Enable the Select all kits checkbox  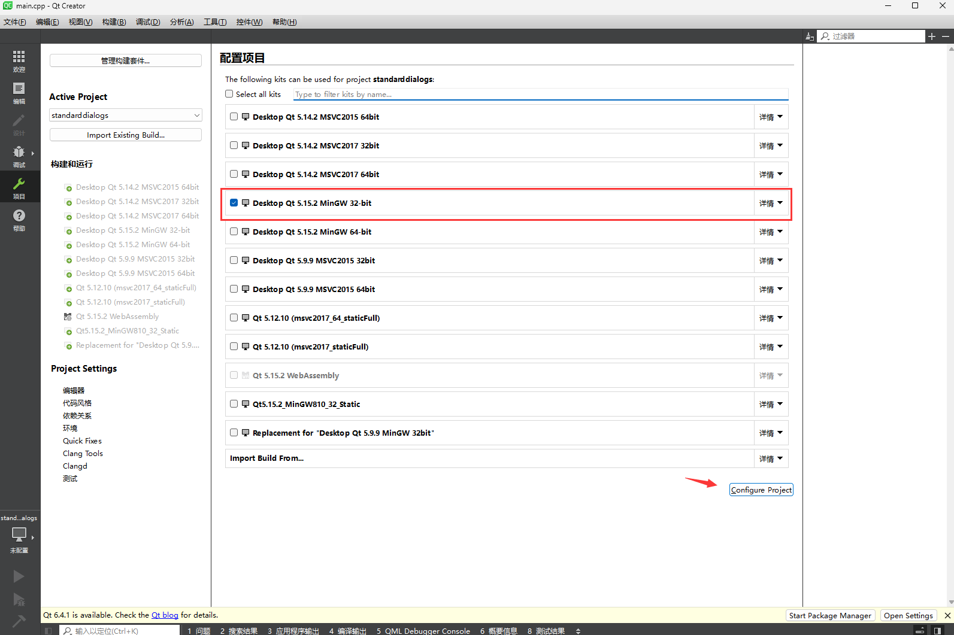(x=229, y=94)
